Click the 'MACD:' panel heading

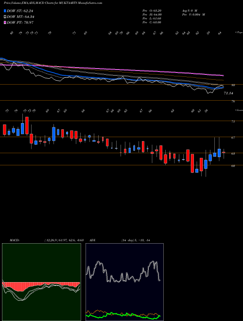click(15, 240)
